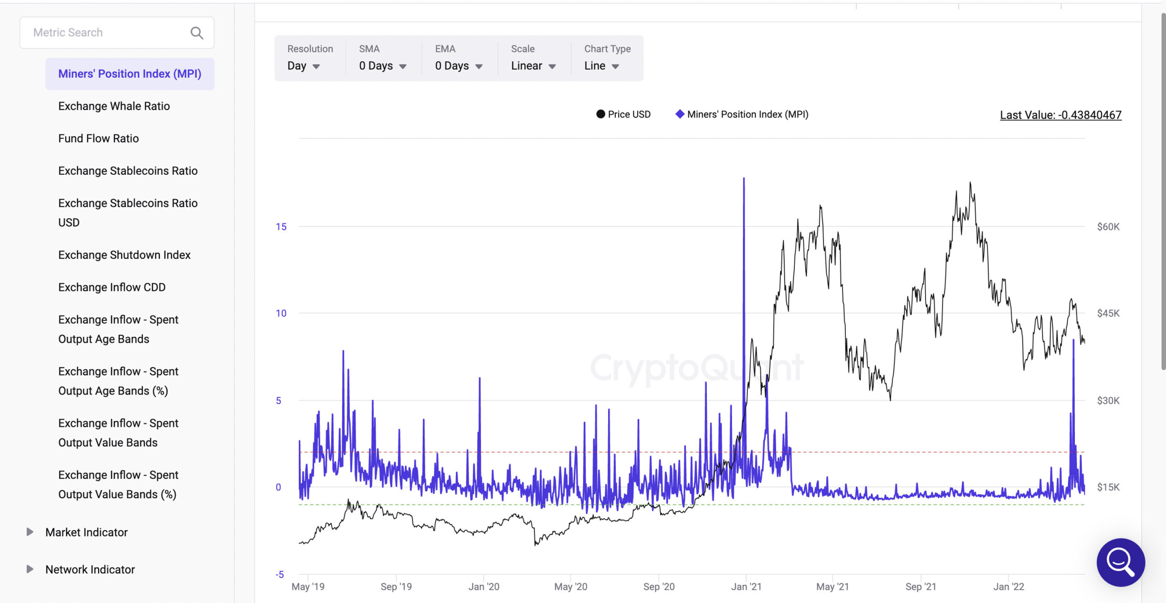1166x603 pixels.
Task: Click the $30K price axis label
Action: pyautogui.click(x=1108, y=400)
